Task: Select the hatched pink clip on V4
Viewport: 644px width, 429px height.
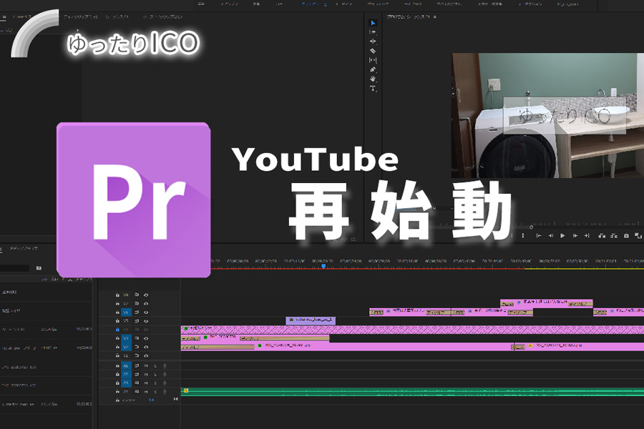Action: pos(412,330)
